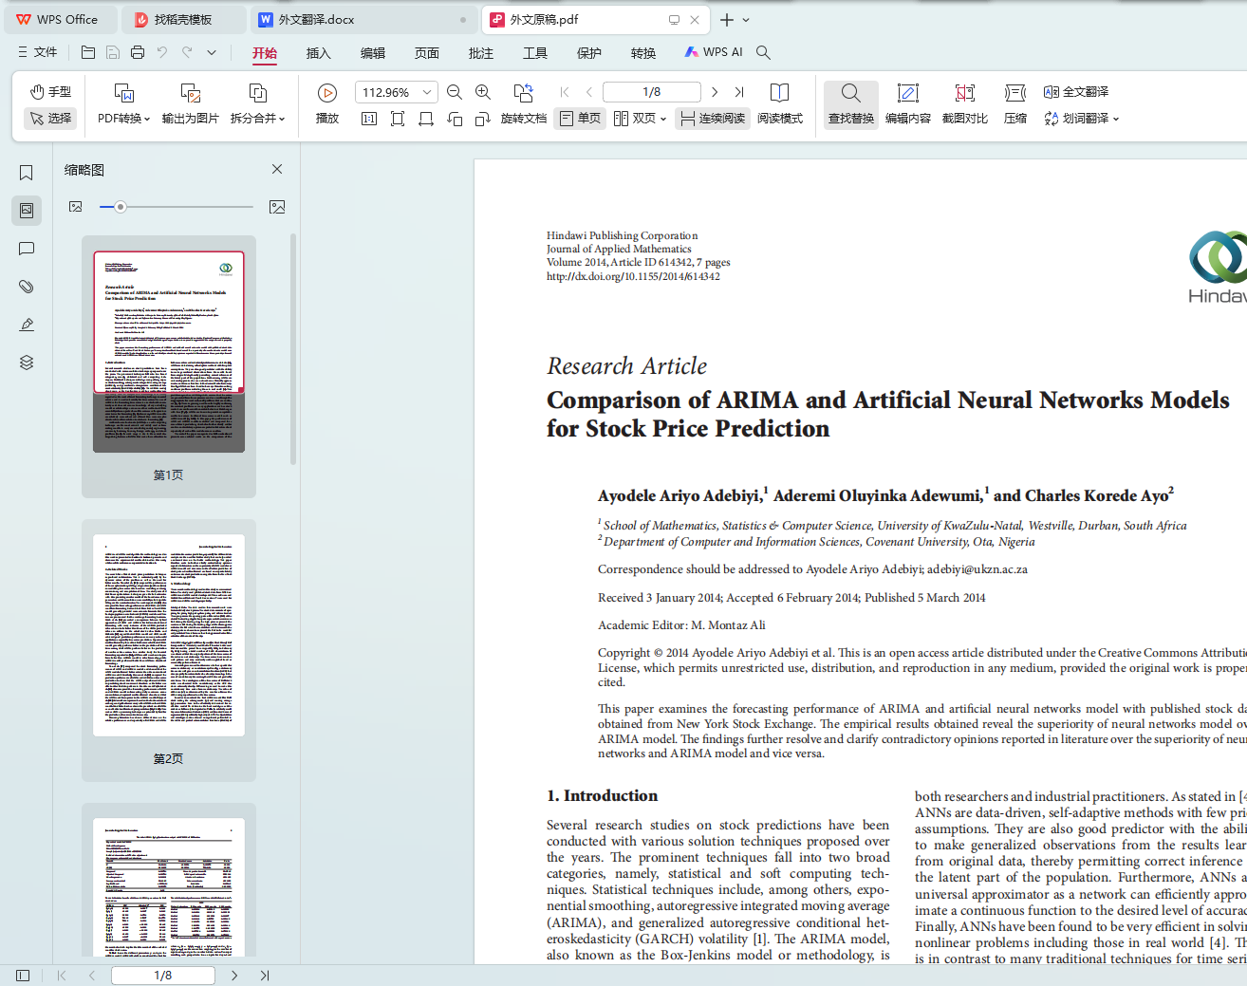Open the 文件 file menu
This screenshot has height=986, width=1247.
[38, 52]
